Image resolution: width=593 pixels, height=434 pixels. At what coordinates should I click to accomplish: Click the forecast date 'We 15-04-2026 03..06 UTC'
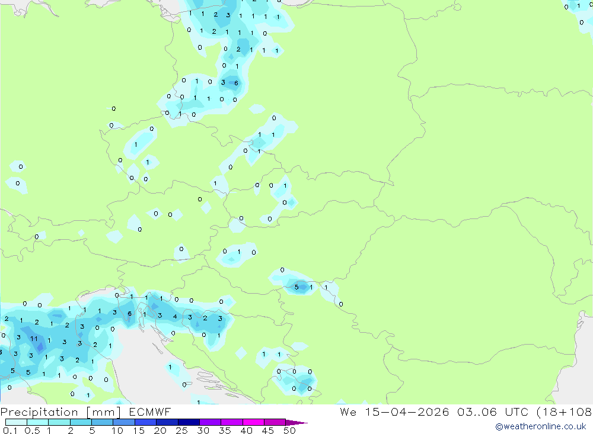click(434, 412)
